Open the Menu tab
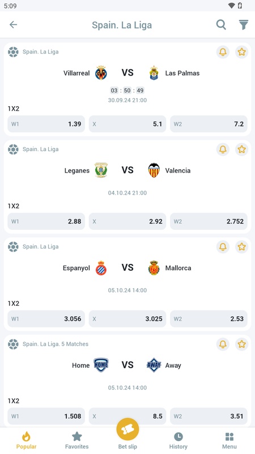Viewport: 255px width, 454px height. click(x=229, y=440)
